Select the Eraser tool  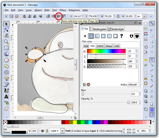point(6,109)
